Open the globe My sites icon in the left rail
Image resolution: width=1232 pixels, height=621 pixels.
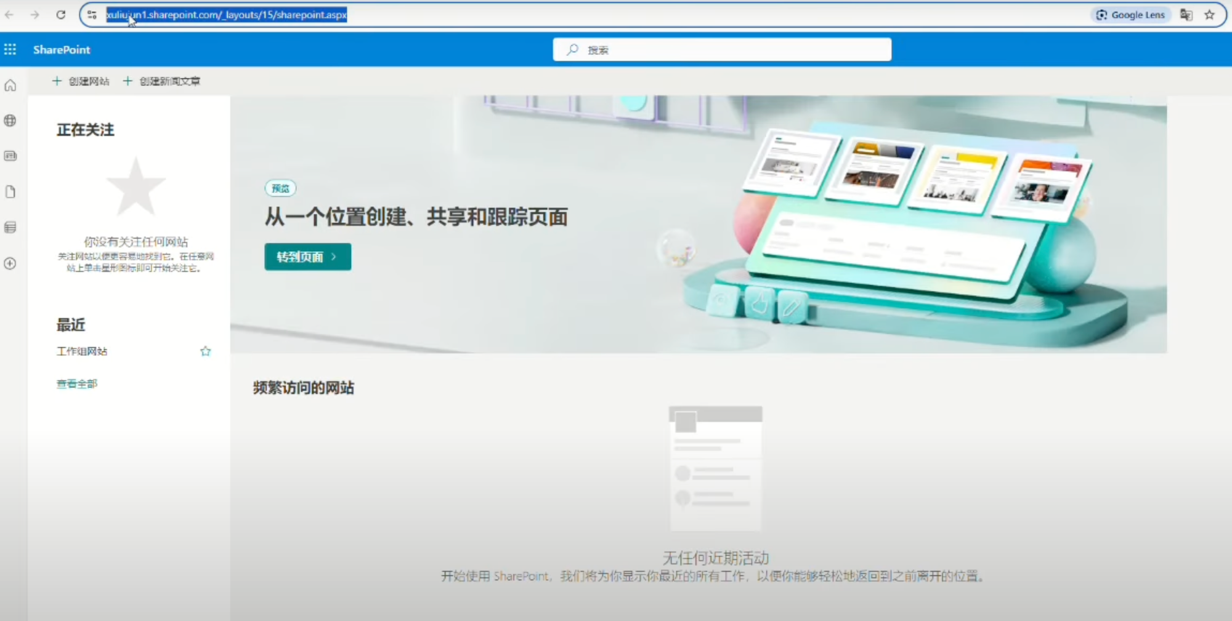[x=10, y=121]
